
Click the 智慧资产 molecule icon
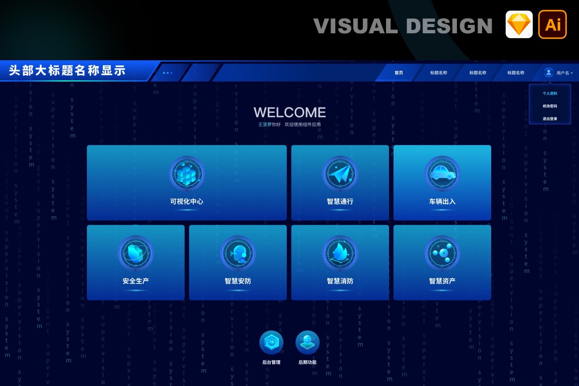[x=442, y=253]
